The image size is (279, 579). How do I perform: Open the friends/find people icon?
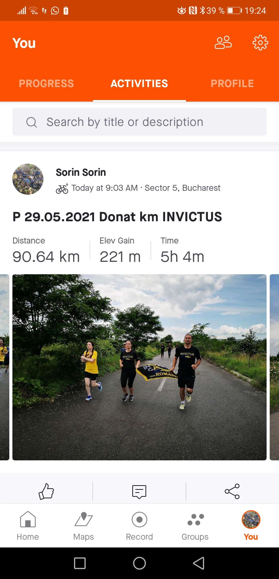pos(223,42)
